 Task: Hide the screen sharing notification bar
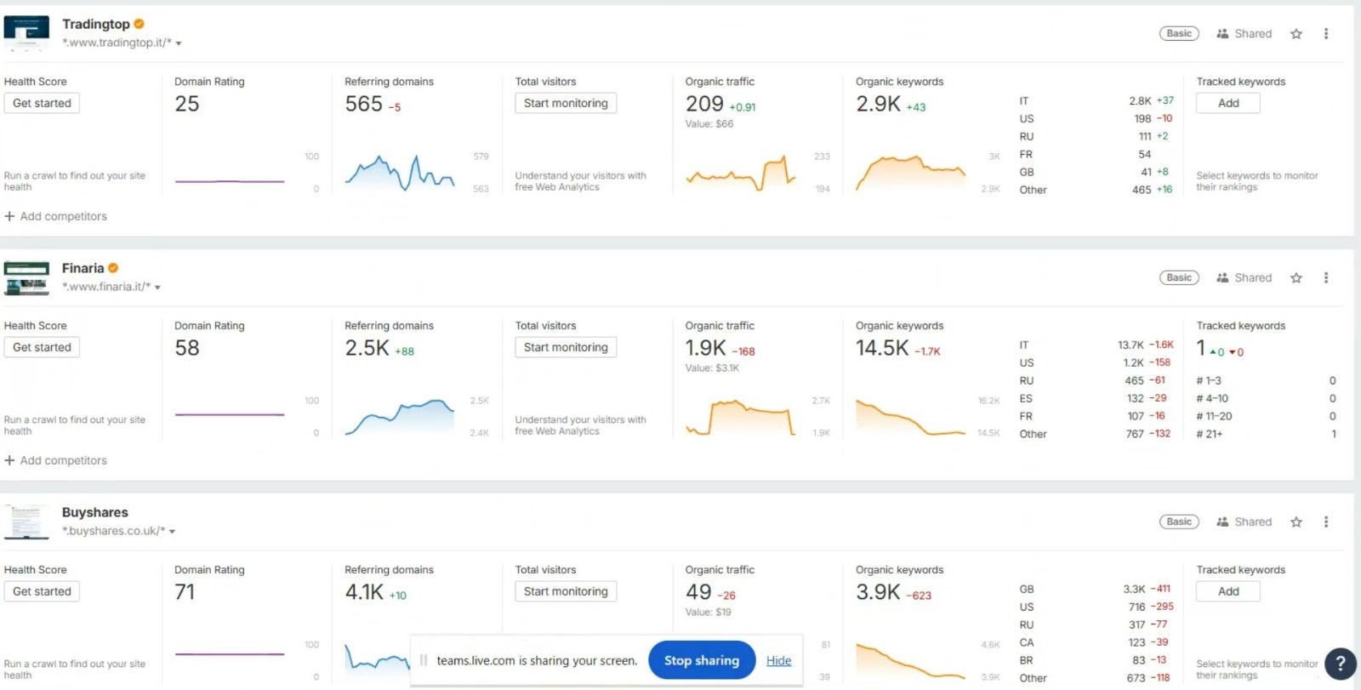point(778,661)
